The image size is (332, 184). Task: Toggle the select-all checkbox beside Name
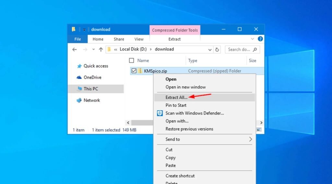[x=132, y=61]
